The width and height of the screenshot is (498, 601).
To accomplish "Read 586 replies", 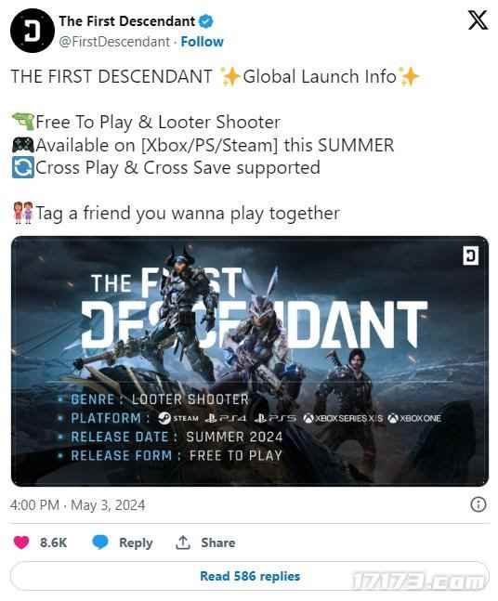I will pyautogui.click(x=250, y=576).
